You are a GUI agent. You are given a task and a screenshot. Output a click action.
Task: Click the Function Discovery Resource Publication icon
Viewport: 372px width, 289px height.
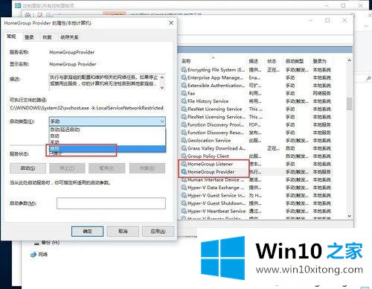click(x=184, y=133)
